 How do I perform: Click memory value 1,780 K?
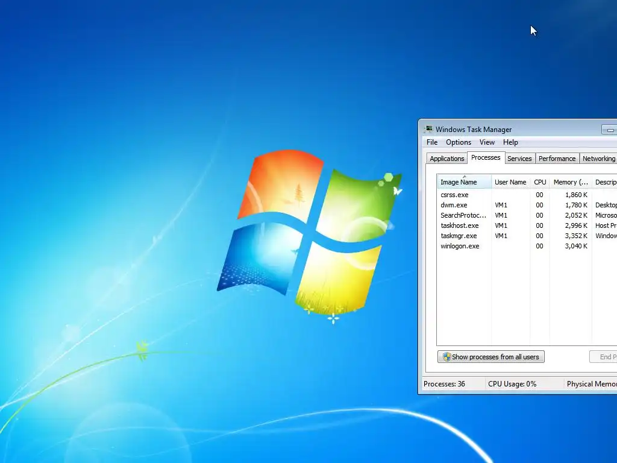[576, 205]
